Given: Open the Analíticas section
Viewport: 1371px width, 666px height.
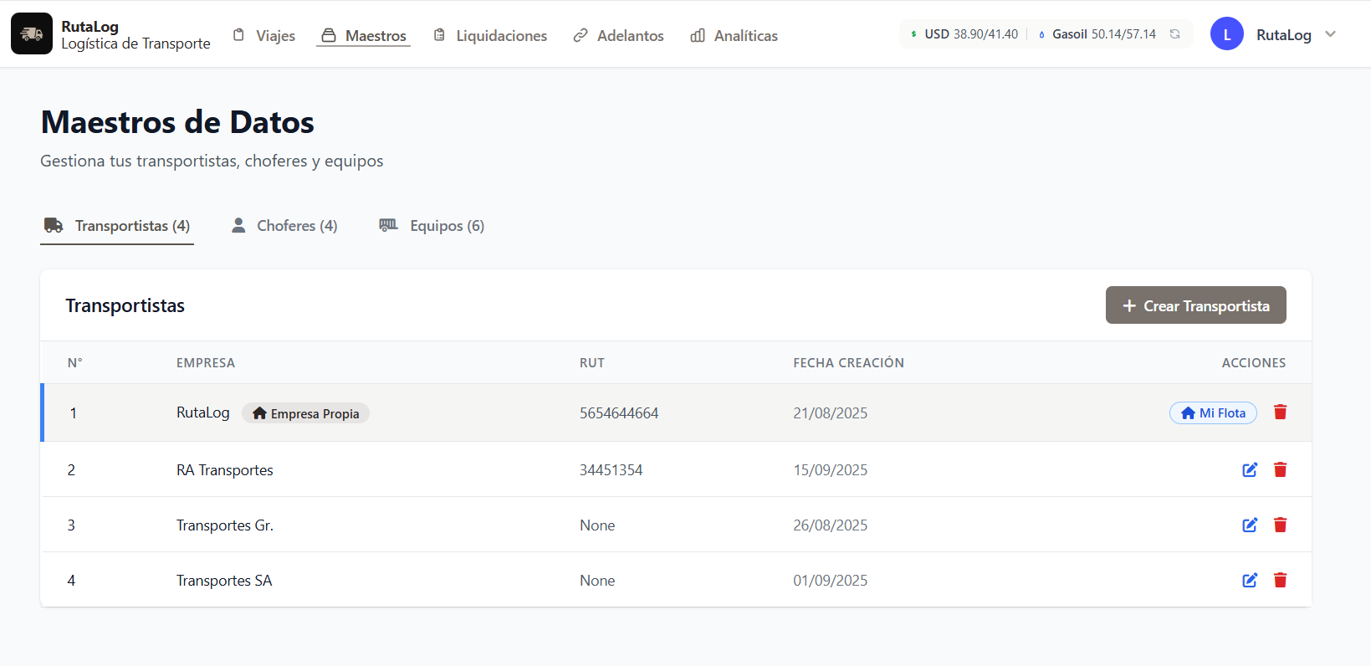Looking at the screenshot, I should pyautogui.click(x=734, y=35).
